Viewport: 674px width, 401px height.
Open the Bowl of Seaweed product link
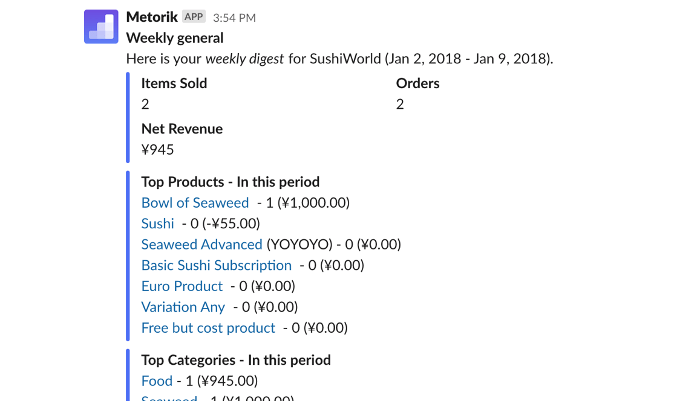click(x=195, y=203)
